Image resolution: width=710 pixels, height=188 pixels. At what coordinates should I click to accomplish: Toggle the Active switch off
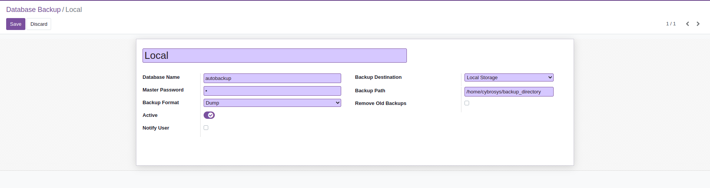click(x=209, y=115)
